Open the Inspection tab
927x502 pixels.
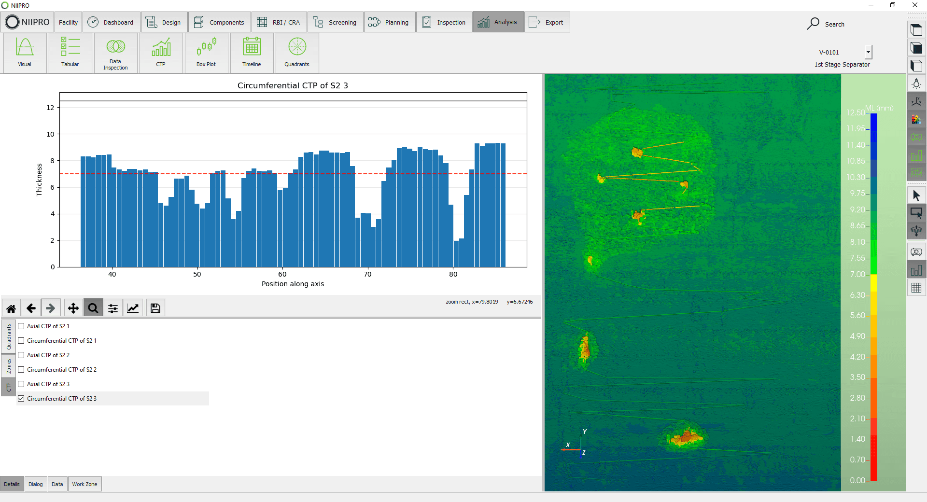click(x=444, y=22)
